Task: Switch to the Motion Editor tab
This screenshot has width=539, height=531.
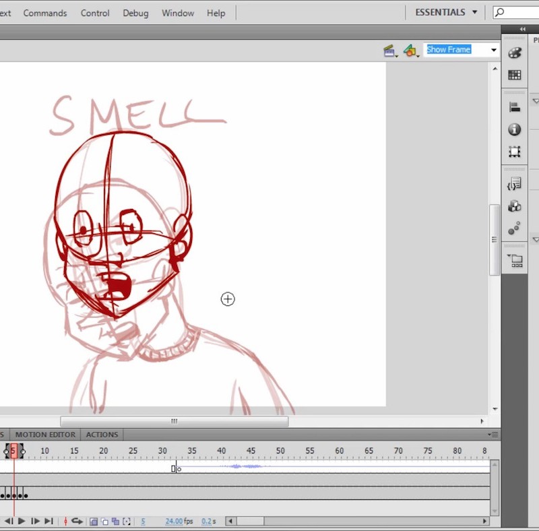Action: [44, 434]
